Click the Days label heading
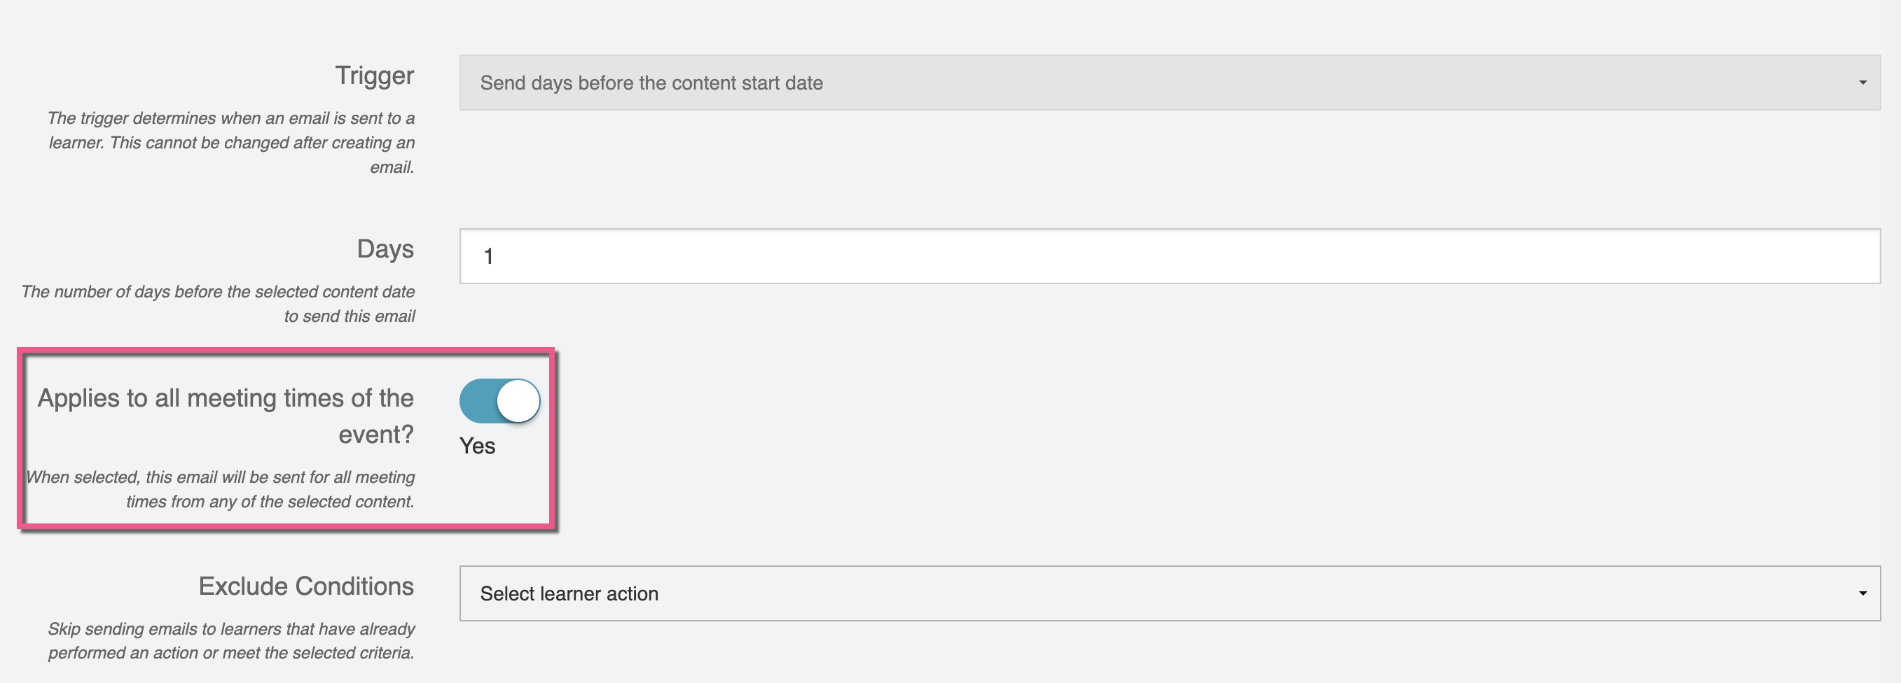1901x683 pixels. pyautogui.click(x=385, y=249)
